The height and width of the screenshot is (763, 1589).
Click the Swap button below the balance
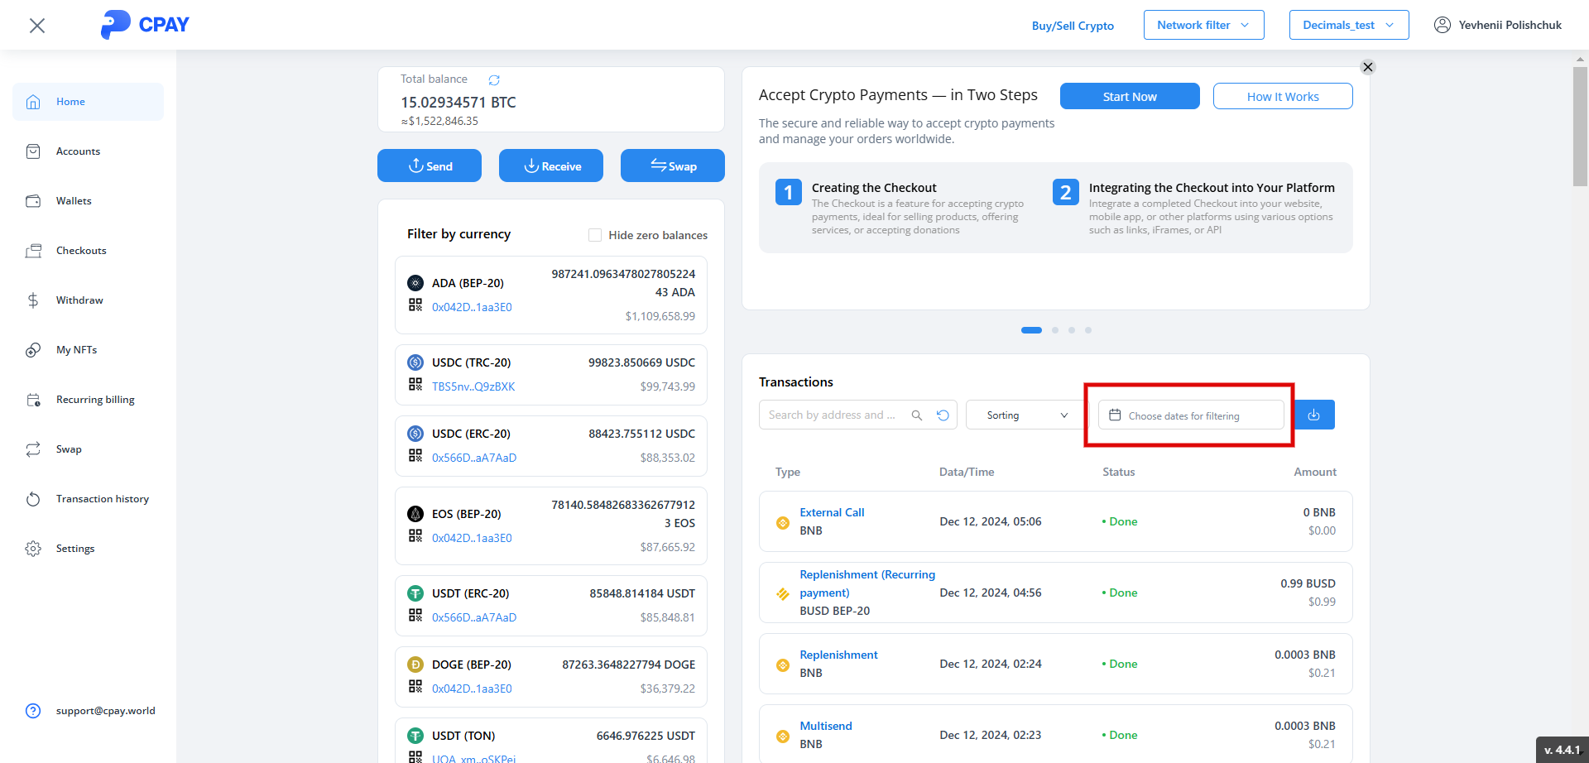pos(673,166)
